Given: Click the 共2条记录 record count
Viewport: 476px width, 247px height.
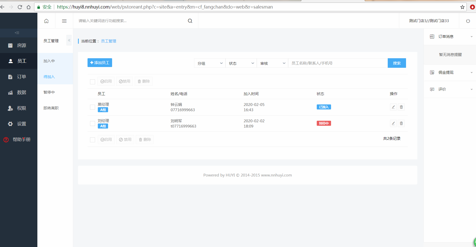Looking at the screenshot, I should 392,139.
